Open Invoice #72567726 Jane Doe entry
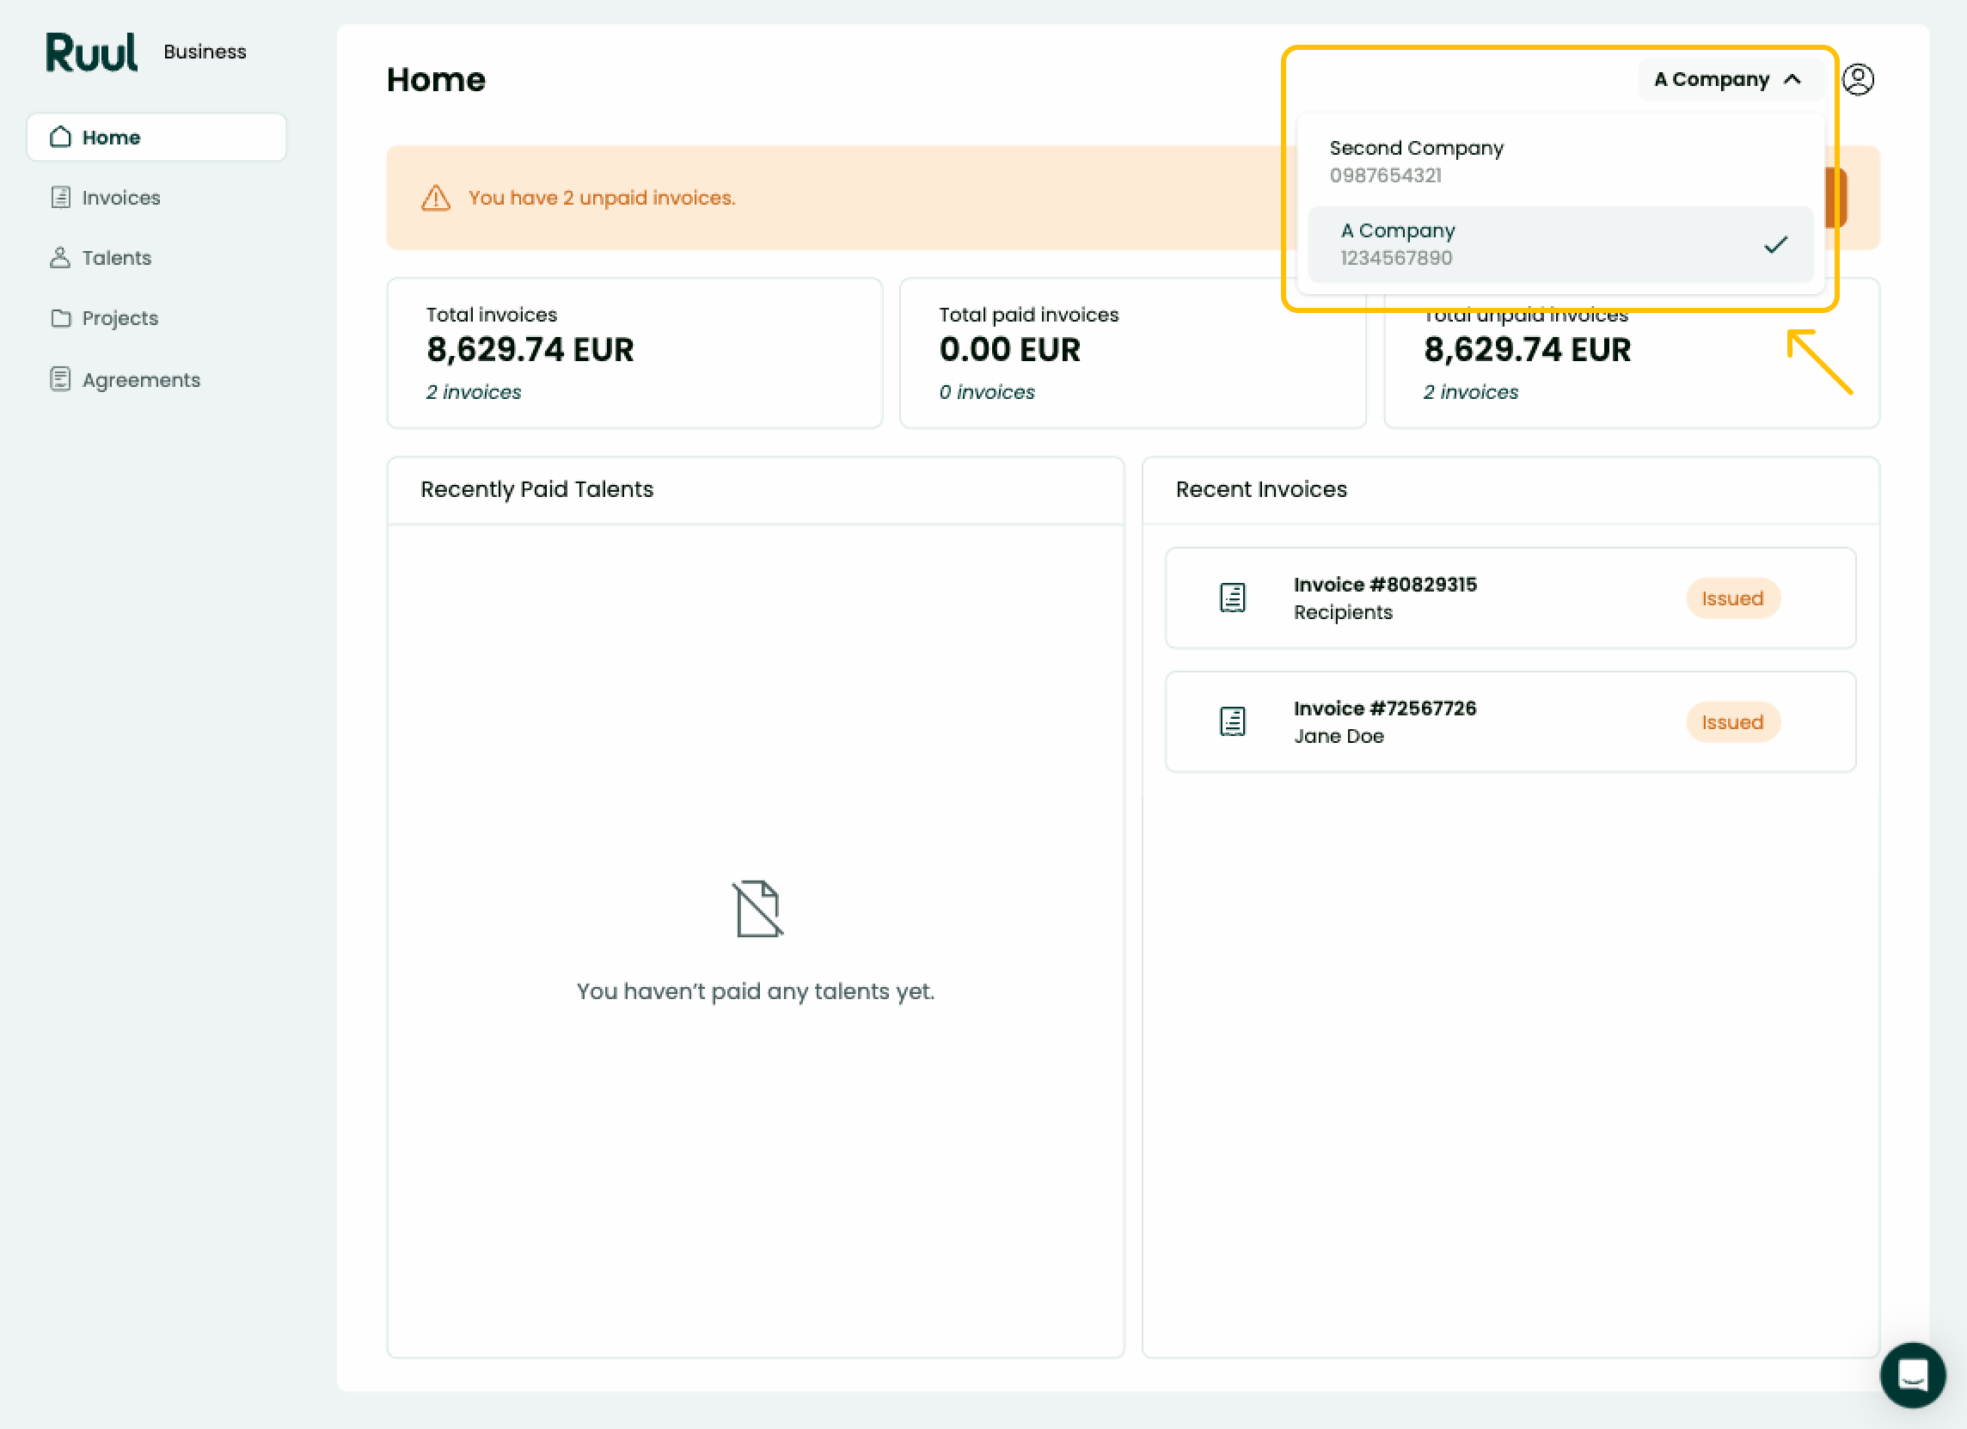The width and height of the screenshot is (1967, 1429). (1510, 722)
